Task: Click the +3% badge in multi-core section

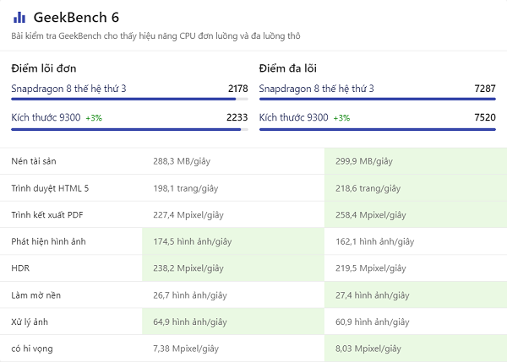Action: pyautogui.click(x=341, y=118)
